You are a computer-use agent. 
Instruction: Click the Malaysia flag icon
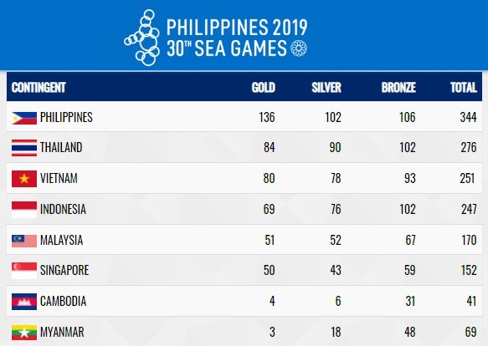click(x=24, y=241)
